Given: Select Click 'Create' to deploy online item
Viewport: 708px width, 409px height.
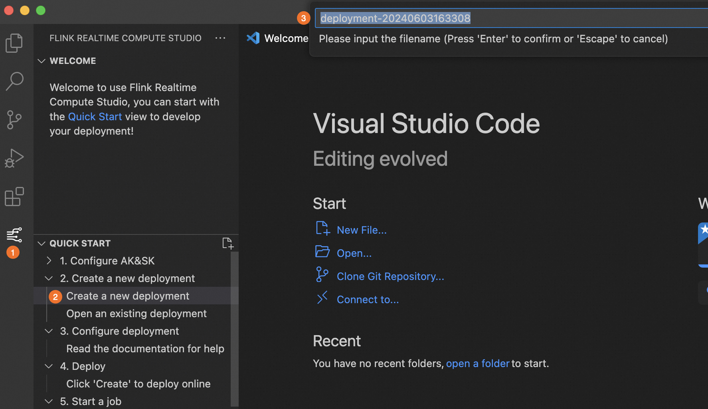Looking at the screenshot, I should [x=133, y=384].
